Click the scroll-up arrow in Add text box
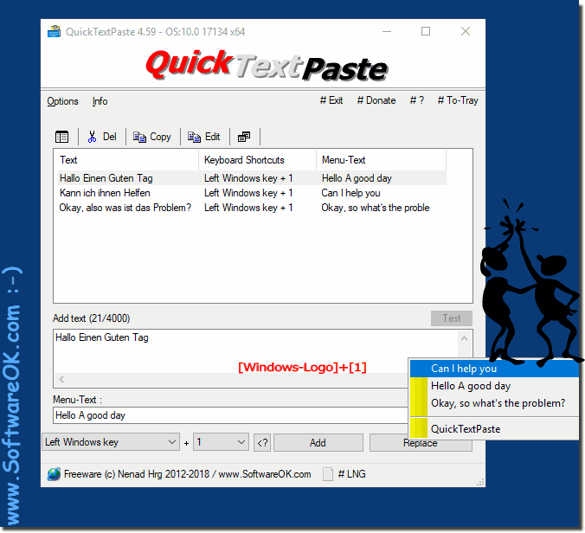Viewport: 585px width, 533px height. click(x=465, y=338)
